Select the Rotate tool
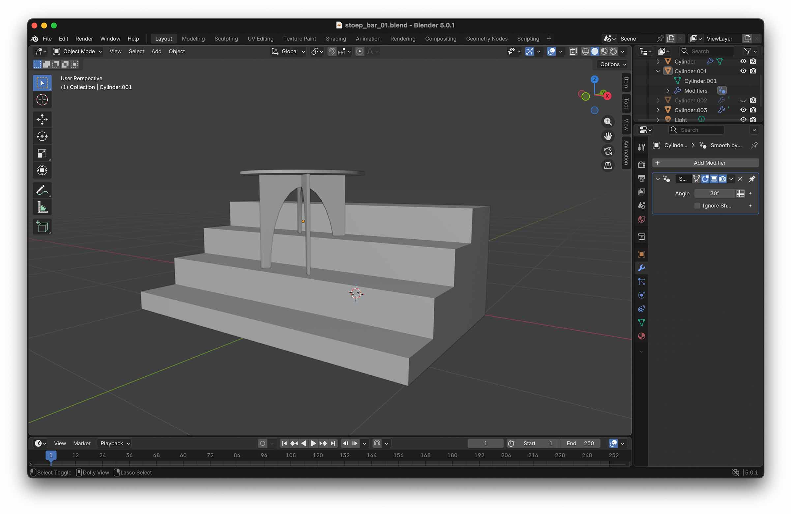Screen dimensions: 791x514 click(x=42, y=136)
